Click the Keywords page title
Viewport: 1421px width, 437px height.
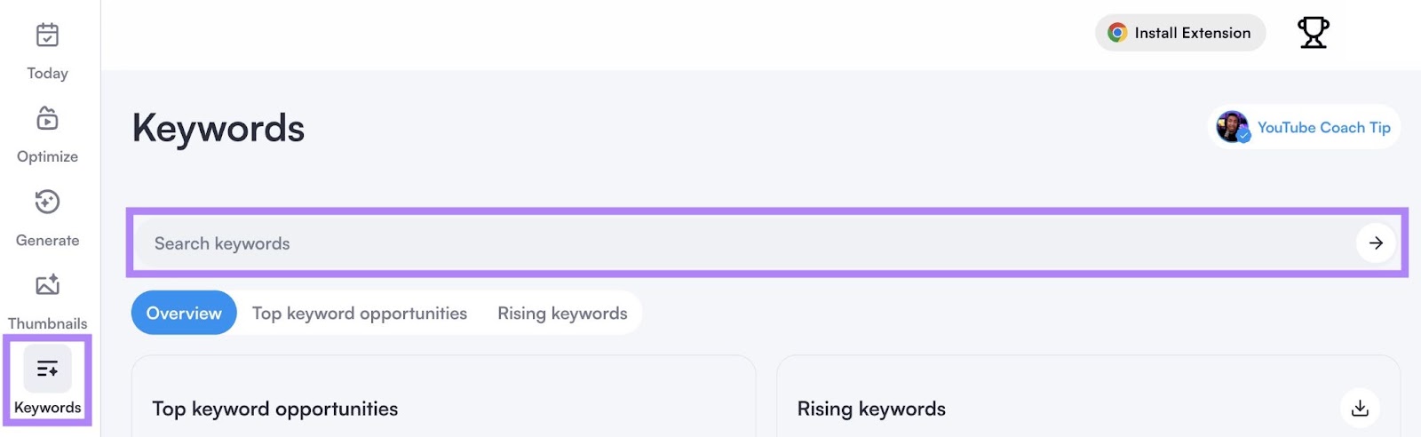[x=218, y=129]
